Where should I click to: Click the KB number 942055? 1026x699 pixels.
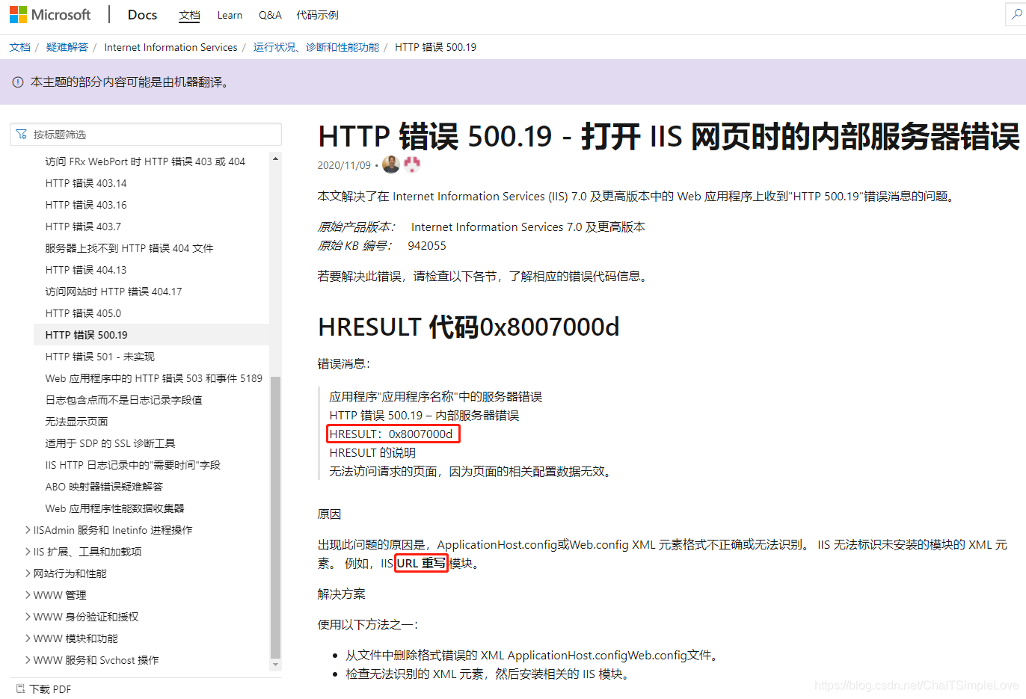click(x=427, y=245)
